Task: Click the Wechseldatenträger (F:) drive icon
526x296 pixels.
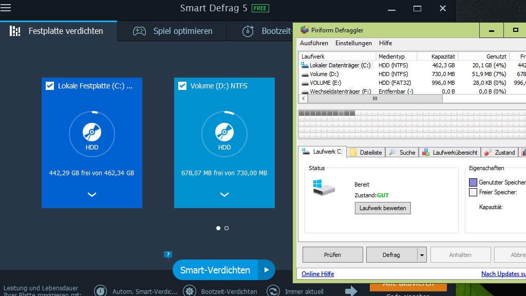Action: pos(305,91)
